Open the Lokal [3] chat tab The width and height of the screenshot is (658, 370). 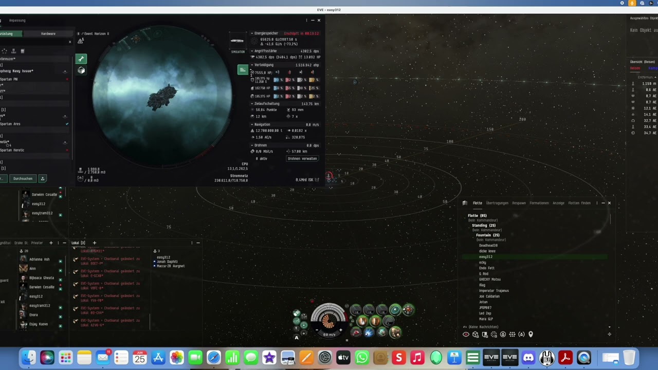click(79, 243)
